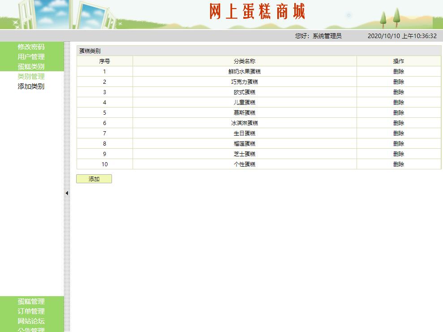Delete the 芝士蛋糕 category
This screenshot has height=332, width=443.
399,154
